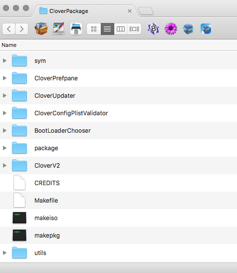This screenshot has height=273, width=237.
Task: Select the CloverUpdater folder icon
Action: point(19,95)
